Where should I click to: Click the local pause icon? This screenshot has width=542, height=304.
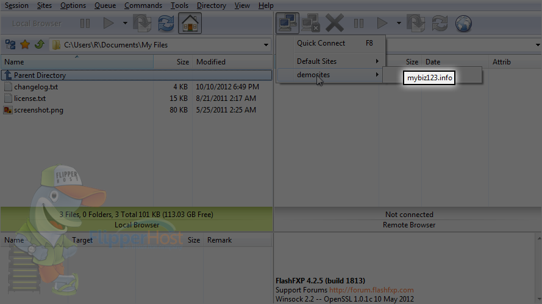(x=85, y=24)
